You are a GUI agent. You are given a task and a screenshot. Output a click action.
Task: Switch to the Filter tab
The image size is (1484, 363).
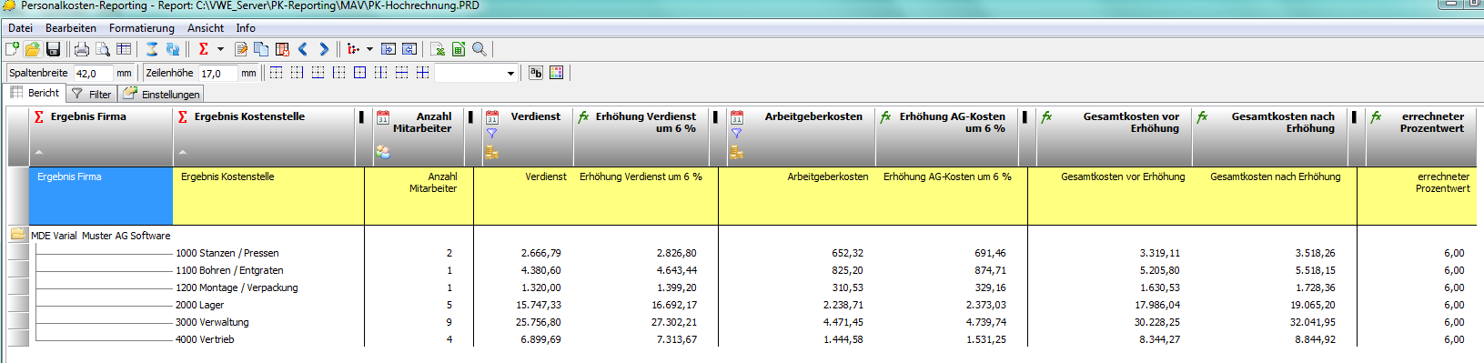[91, 94]
